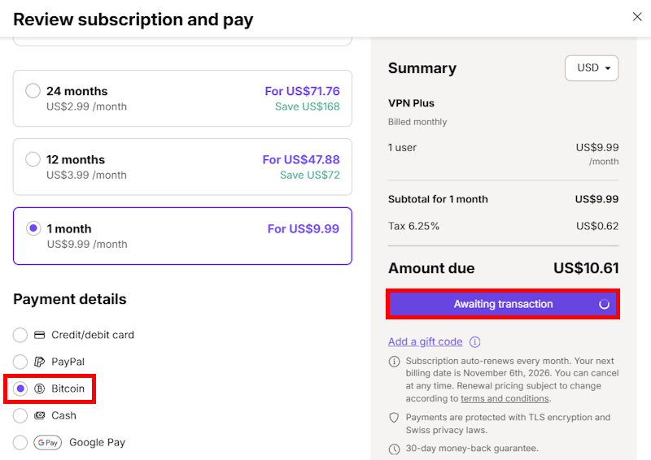Click the TLS encryption shield icon
Screen dimensions: 651x460
394,418
